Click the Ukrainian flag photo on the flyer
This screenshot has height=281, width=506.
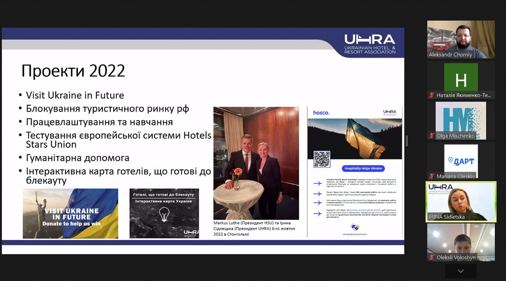(355, 139)
